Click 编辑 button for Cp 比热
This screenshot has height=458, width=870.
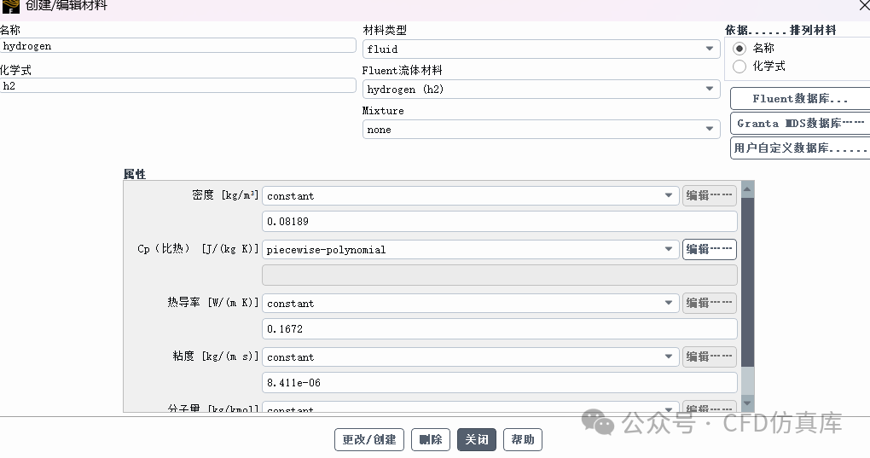pos(709,249)
